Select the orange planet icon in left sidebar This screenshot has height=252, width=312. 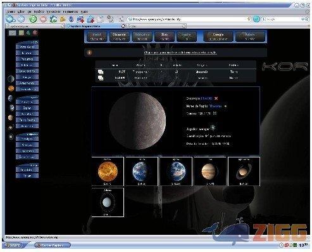[x=11, y=88]
